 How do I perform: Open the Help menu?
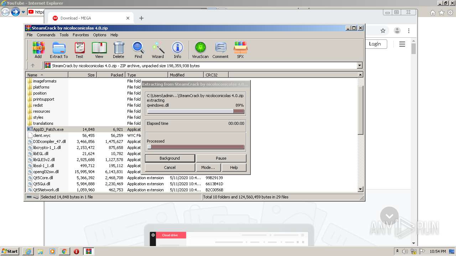[x=114, y=35]
